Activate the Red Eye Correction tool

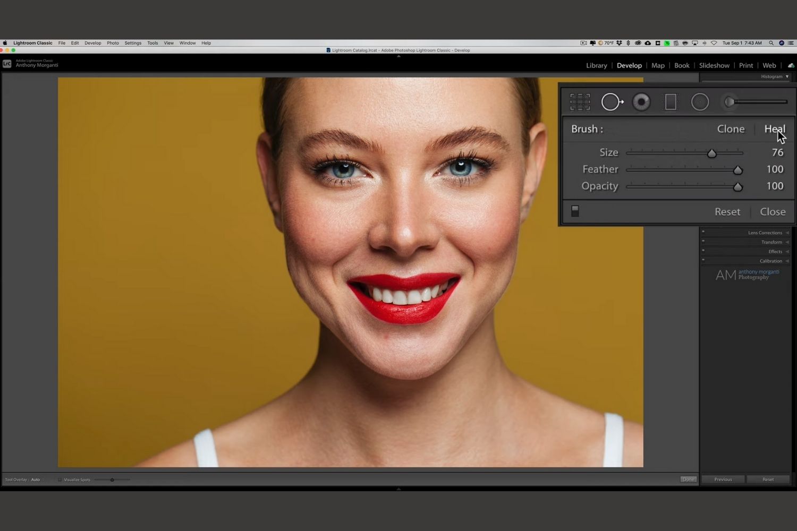[641, 102]
